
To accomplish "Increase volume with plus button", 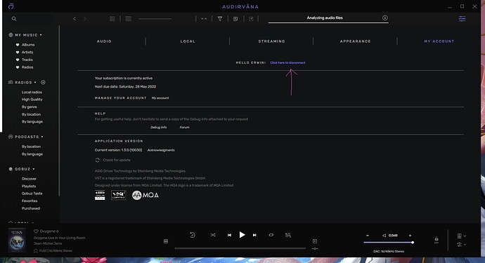I will [410, 236].
